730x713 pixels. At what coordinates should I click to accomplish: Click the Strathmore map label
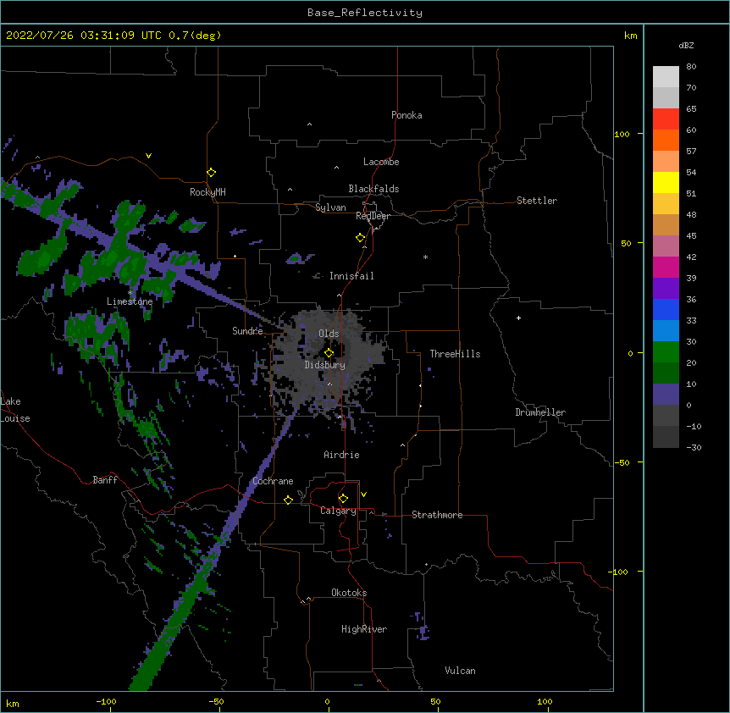437,515
